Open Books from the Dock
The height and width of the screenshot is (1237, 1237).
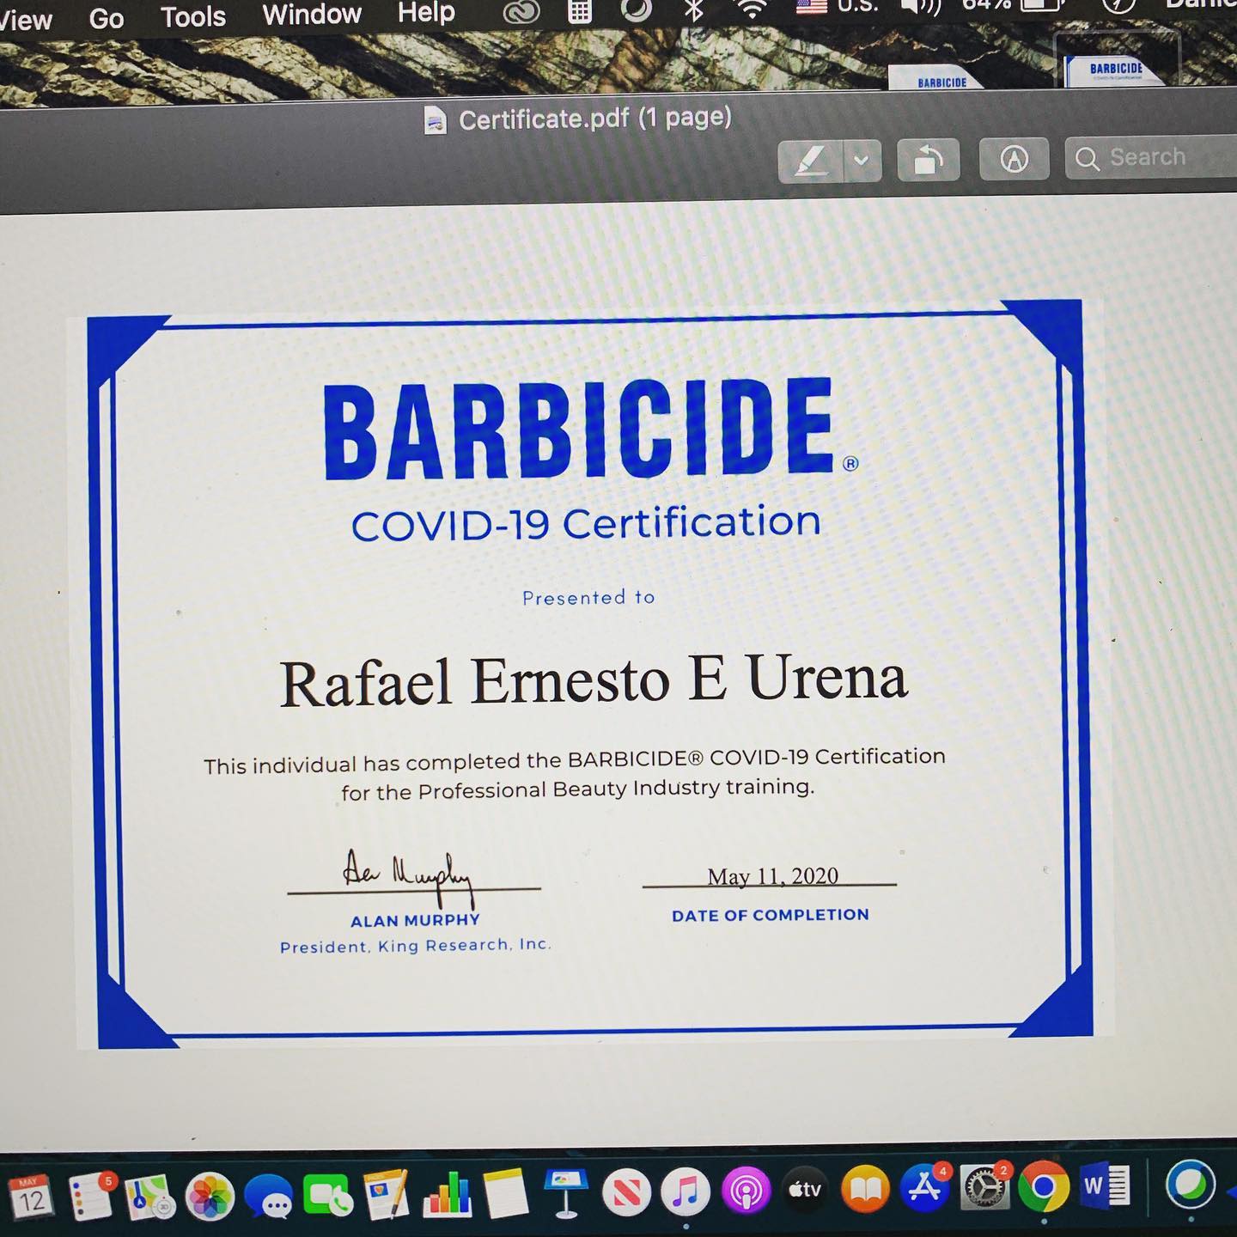coord(865,1190)
